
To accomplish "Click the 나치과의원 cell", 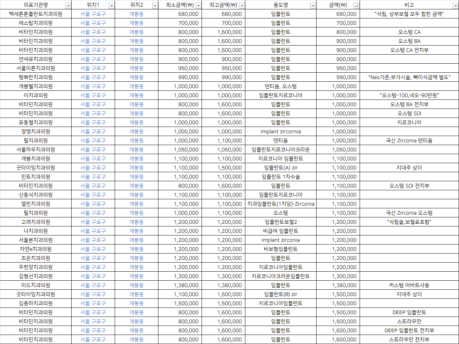I will (x=36, y=231).
